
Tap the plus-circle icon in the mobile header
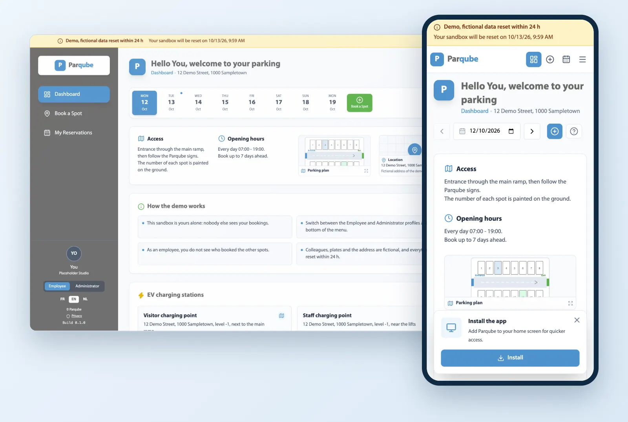tap(550, 59)
